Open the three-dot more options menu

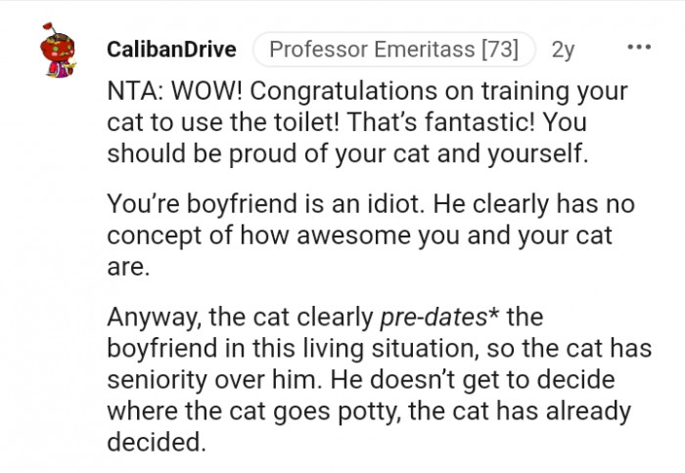(x=639, y=47)
